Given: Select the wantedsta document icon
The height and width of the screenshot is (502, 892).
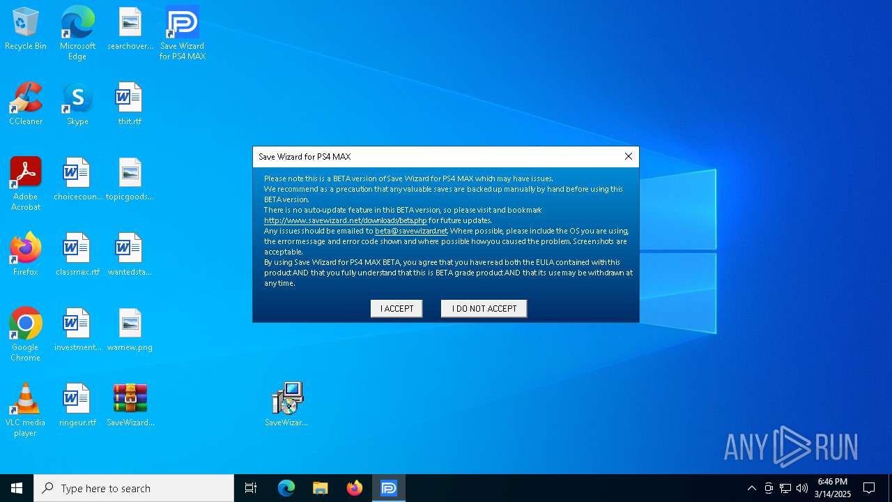Looking at the screenshot, I should click(x=130, y=255).
